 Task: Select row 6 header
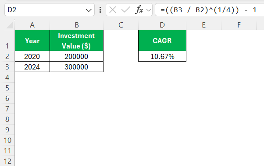coord(7,98)
